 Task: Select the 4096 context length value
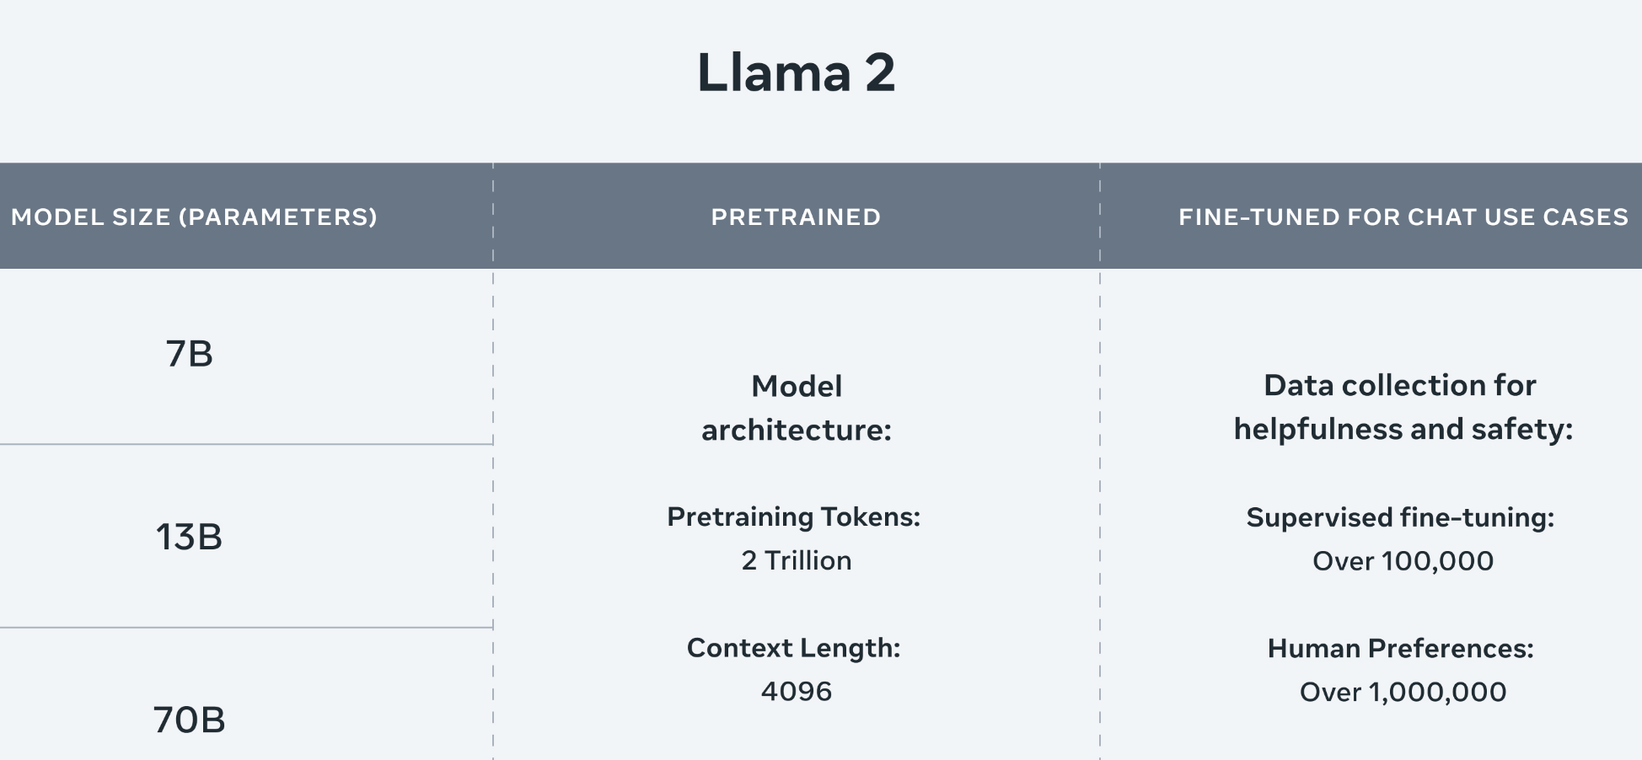click(796, 692)
